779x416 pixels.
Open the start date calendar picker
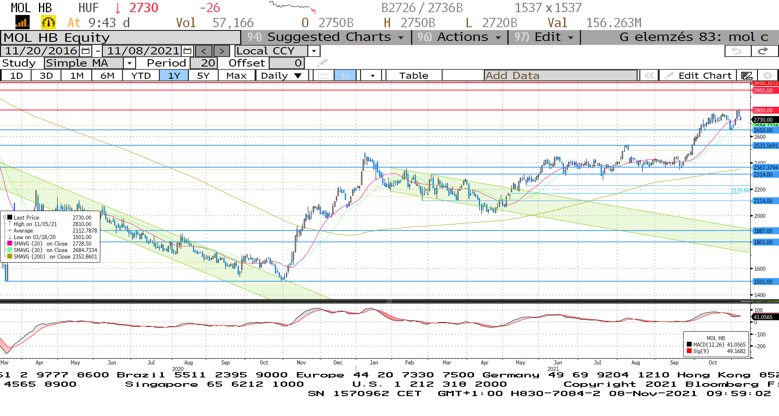[86, 51]
